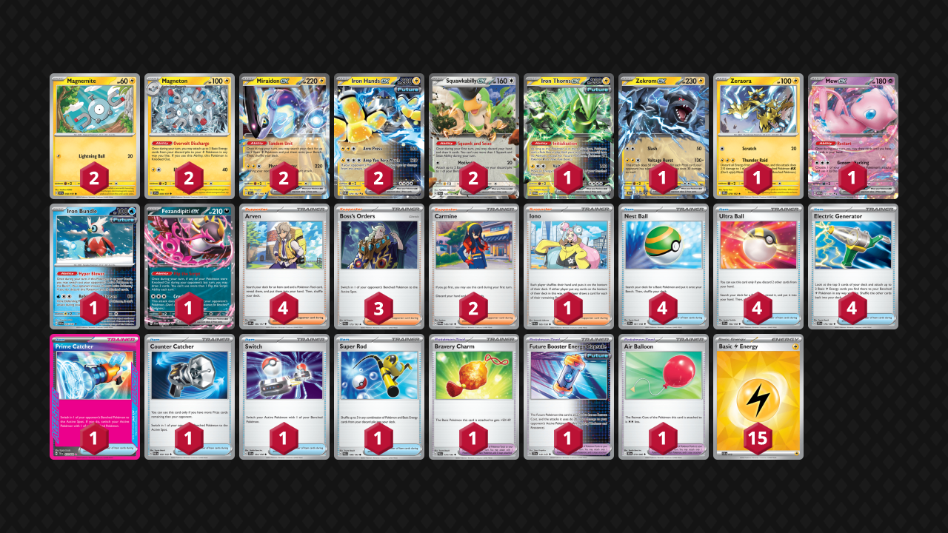This screenshot has width=948, height=533.
Task: Click the Iono supporter card
Action: click(569, 266)
